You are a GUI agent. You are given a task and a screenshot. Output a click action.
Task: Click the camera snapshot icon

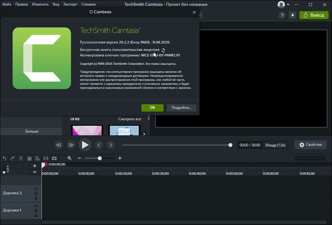pyautogui.click(x=54, y=158)
